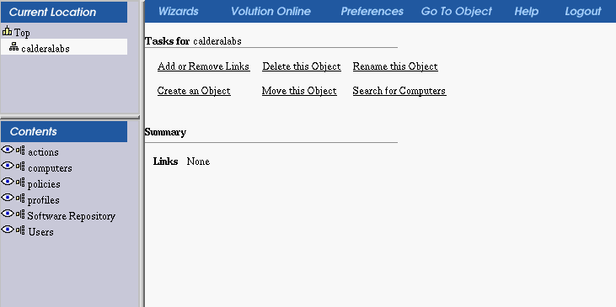Toggle the eye icon for actions
Screen dimensions: 616x307
(x=8, y=150)
